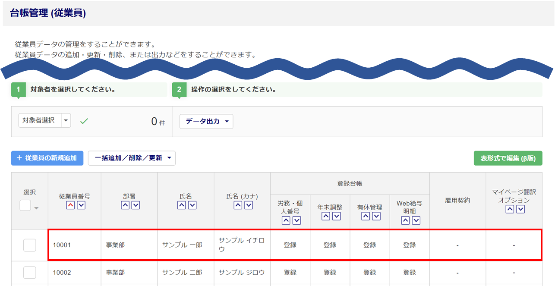The image size is (555, 286).
Task: Click 表形式で編集 (β版) button
Action: [x=508, y=158]
